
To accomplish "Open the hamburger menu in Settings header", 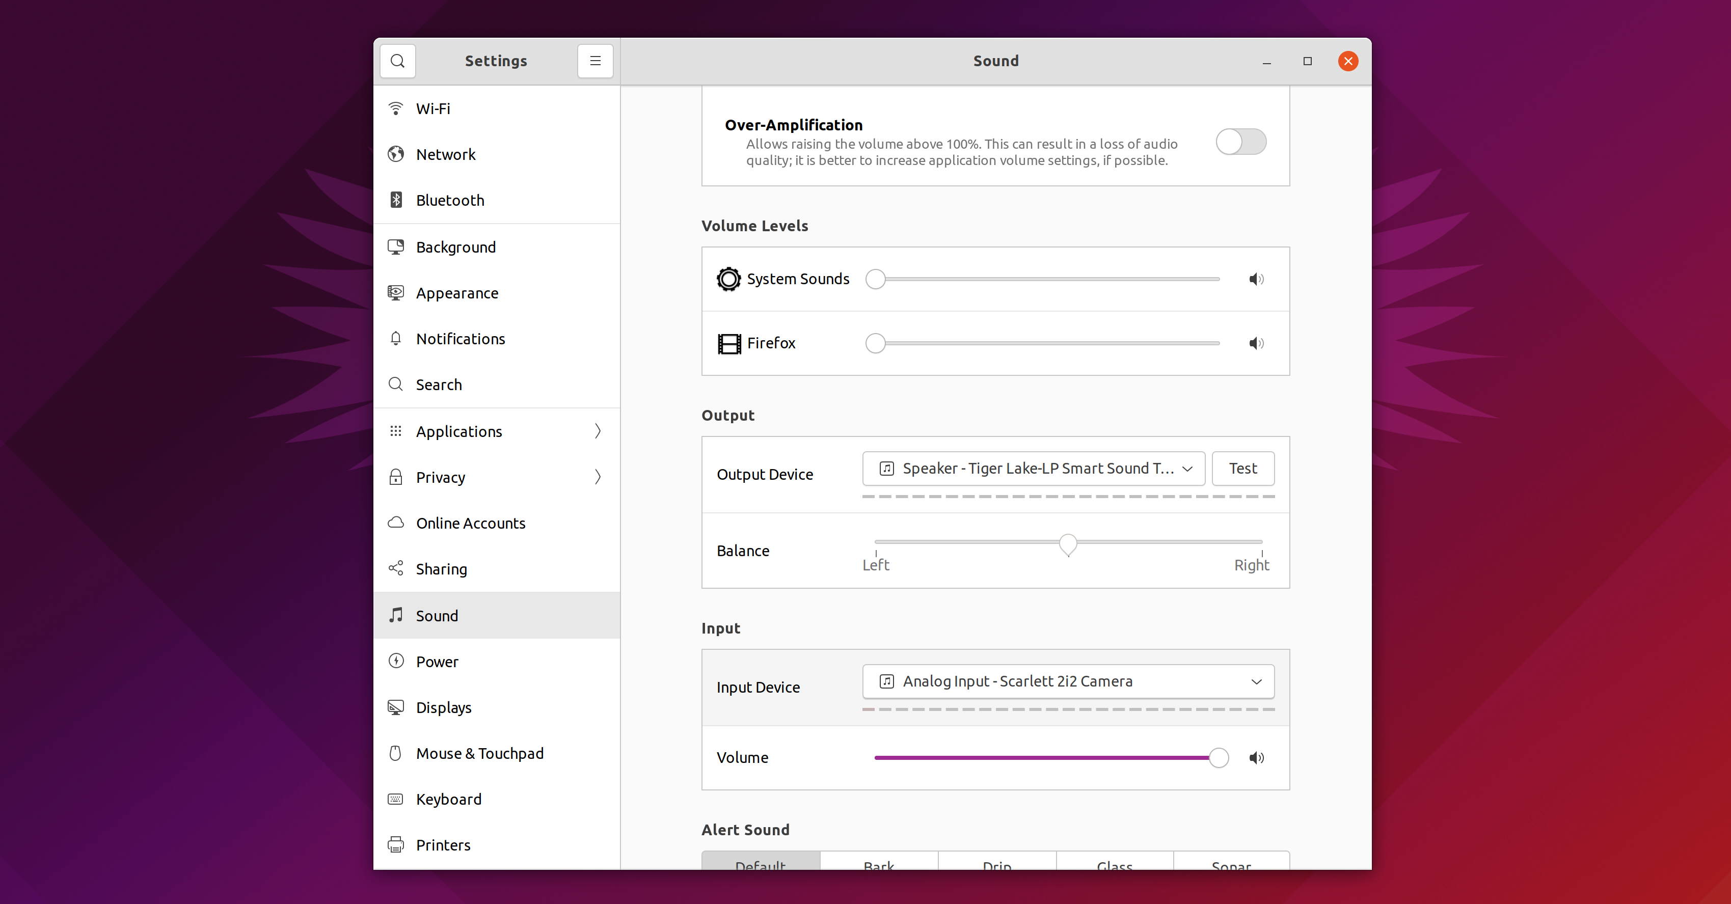I will (594, 61).
